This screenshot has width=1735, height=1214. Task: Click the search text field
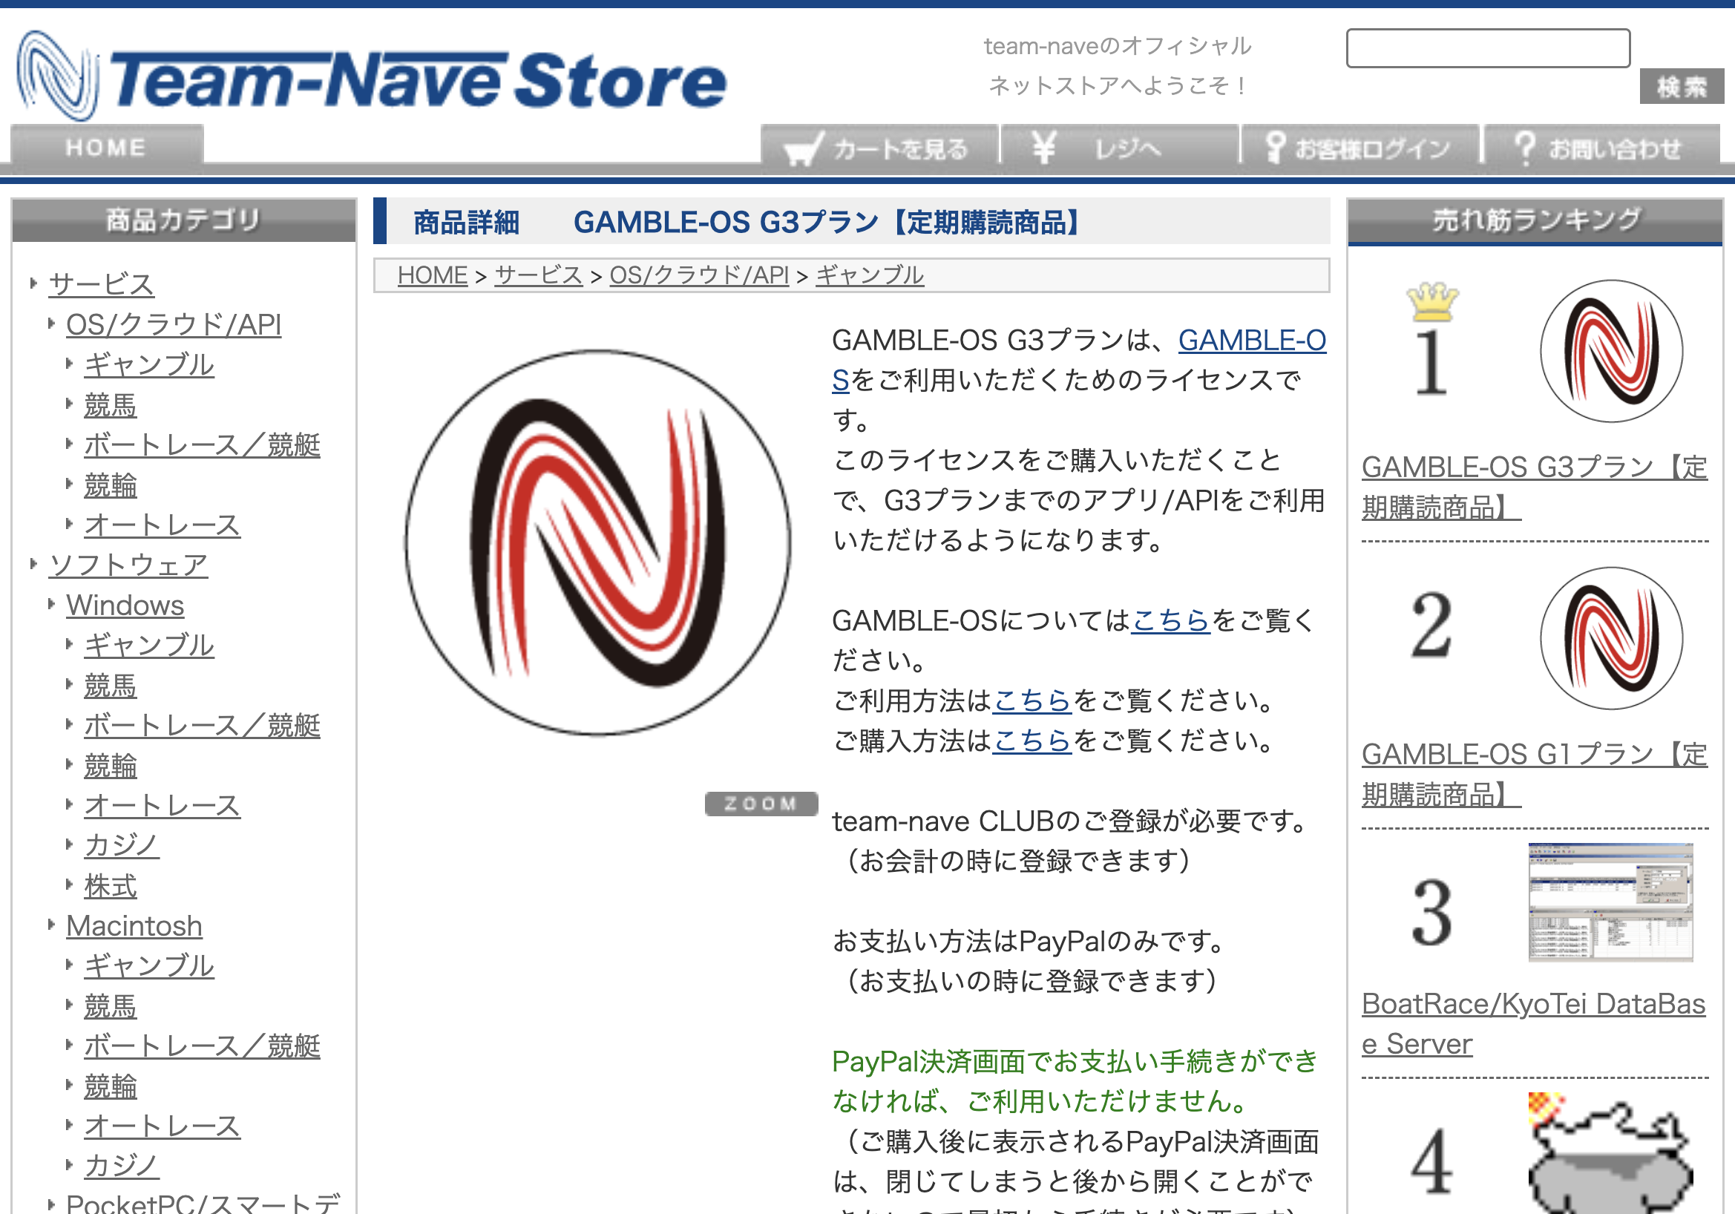point(1487,48)
